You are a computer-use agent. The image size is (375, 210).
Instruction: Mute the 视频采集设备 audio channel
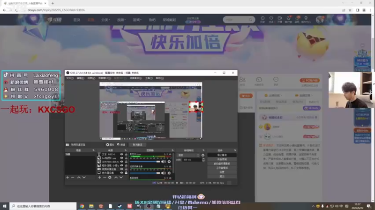coord(163,173)
